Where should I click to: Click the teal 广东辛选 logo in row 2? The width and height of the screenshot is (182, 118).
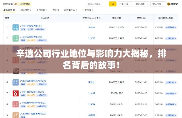pyautogui.click(x=16, y=38)
